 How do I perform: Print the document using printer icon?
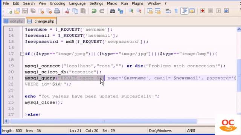click(57, 11)
